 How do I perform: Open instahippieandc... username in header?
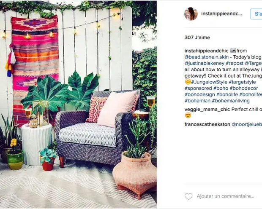(x=221, y=14)
